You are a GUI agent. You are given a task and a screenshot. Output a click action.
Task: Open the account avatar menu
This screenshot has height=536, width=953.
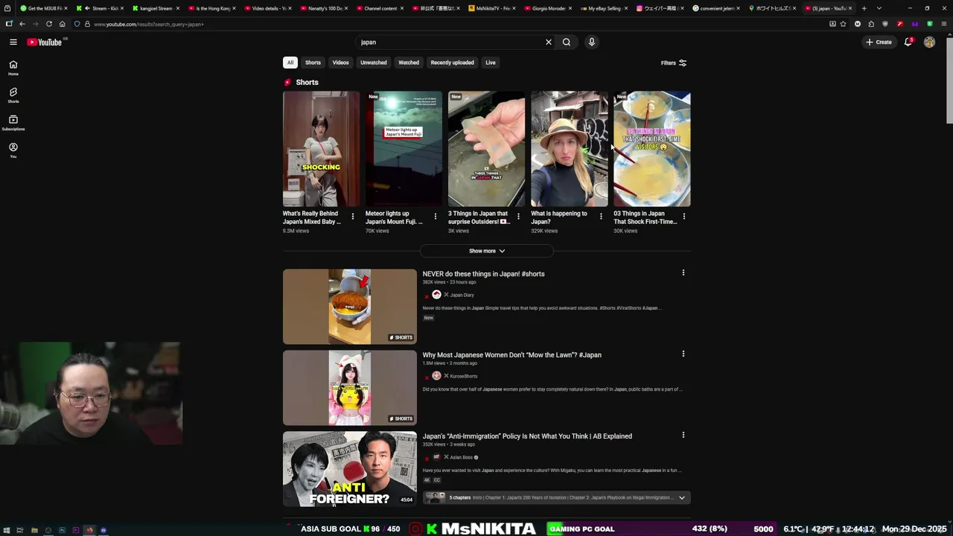click(929, 42)
